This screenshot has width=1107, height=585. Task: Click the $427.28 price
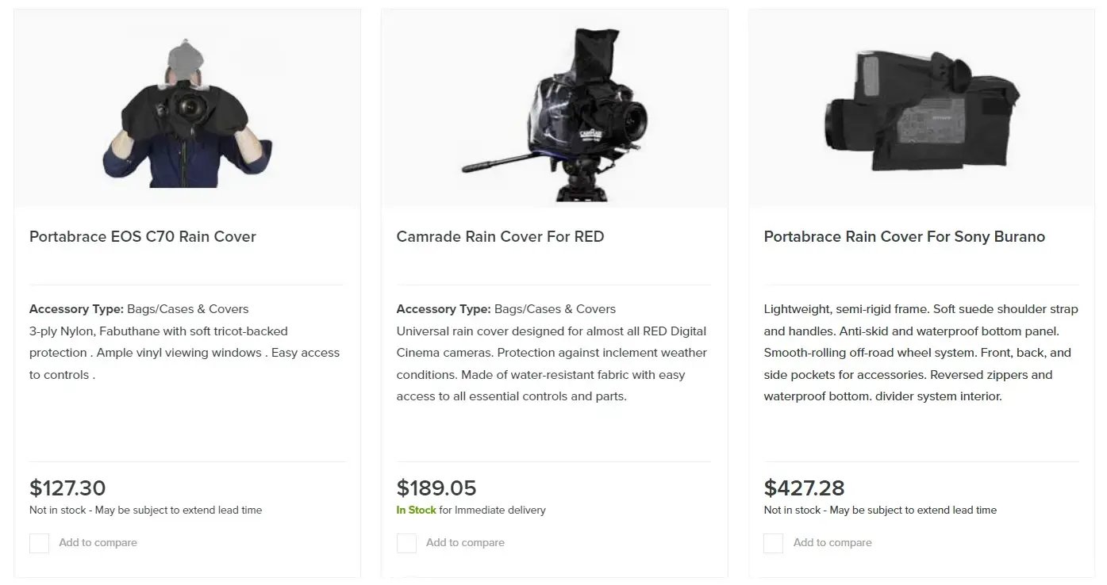click(x=804, y=487)
